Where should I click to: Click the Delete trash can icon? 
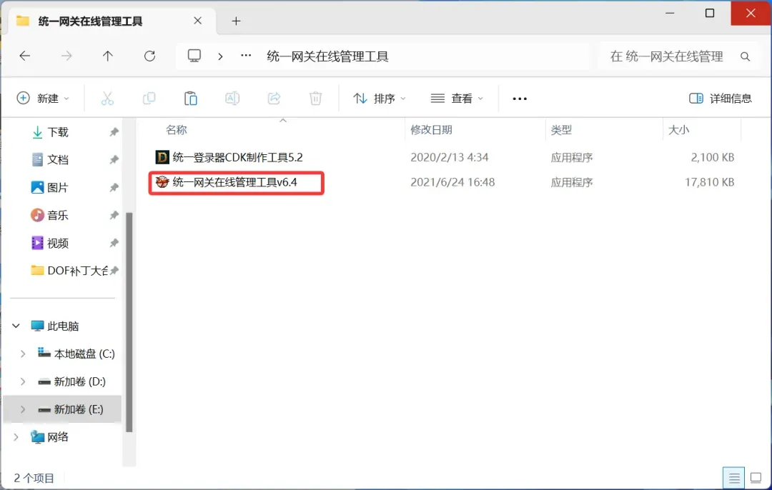pos(315,99)
